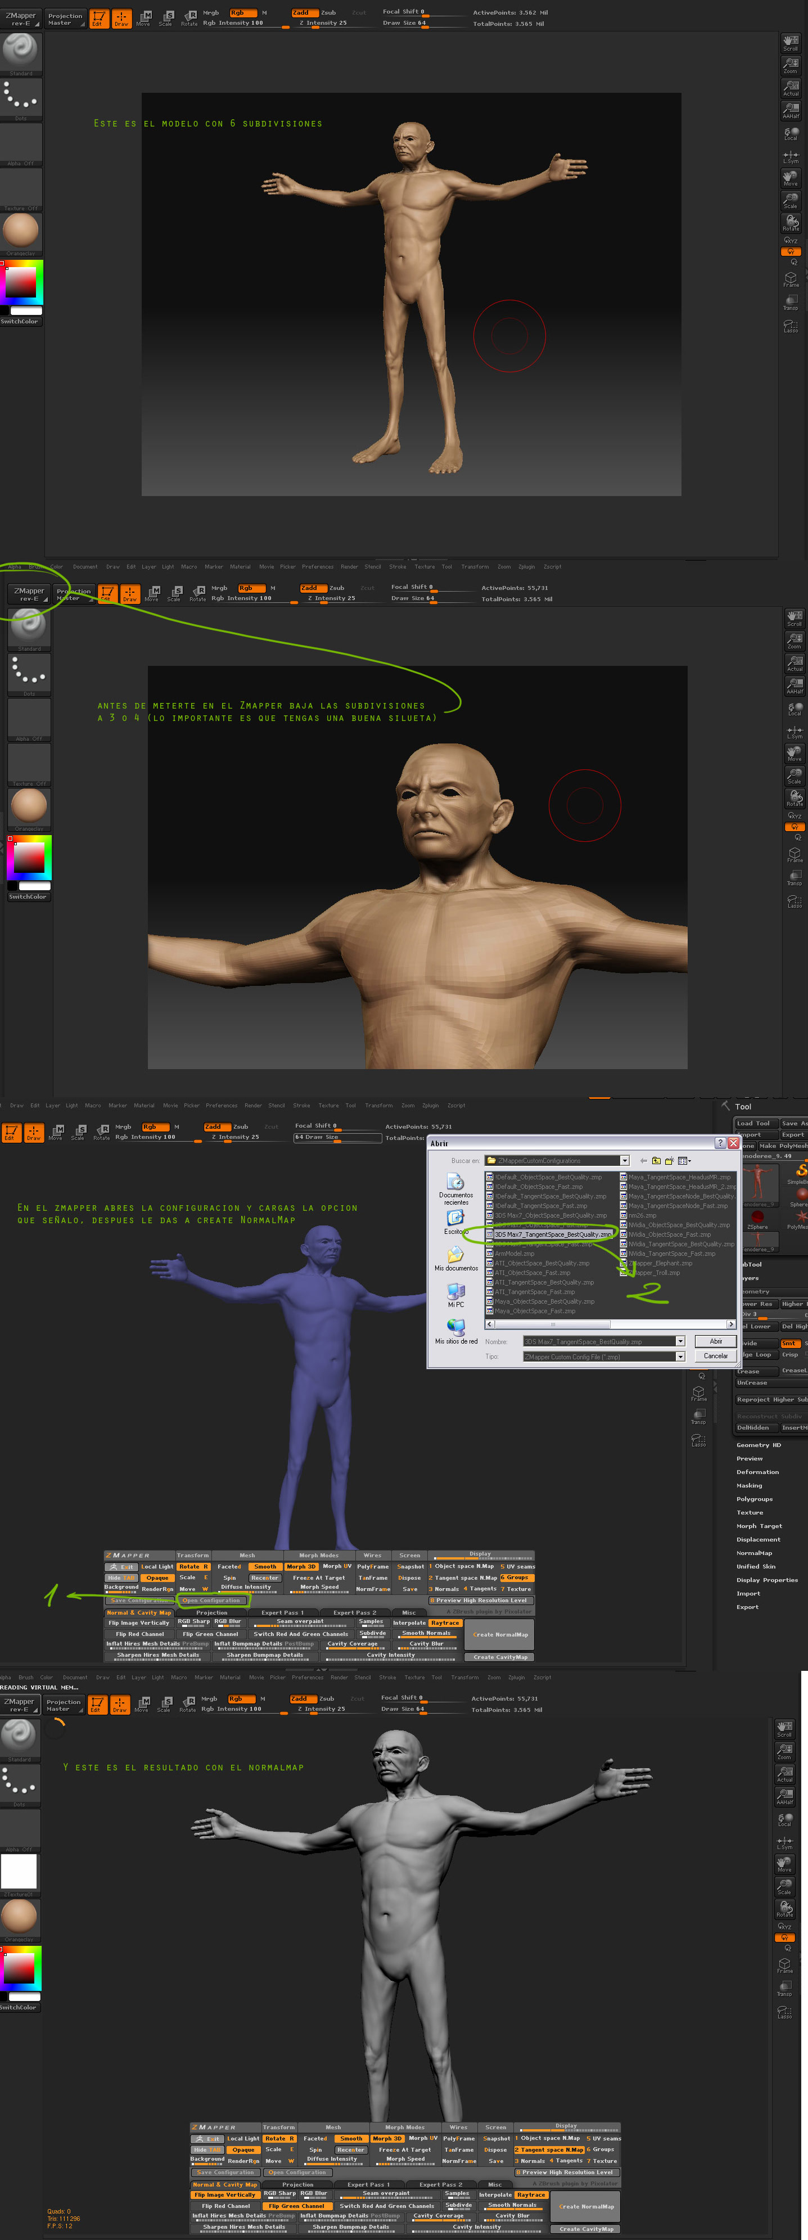Screen dimensions: 808x2240
Task: Toggle Morph 3D in the ZMapper panel under the purple model
Action: click(302, 1567)
